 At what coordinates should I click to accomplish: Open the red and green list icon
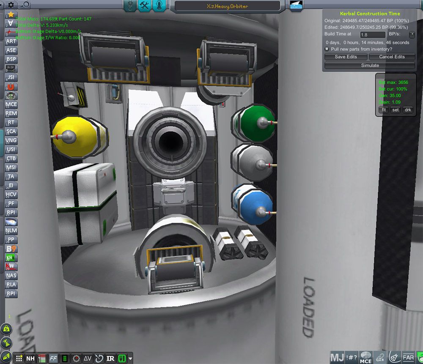click(42, 359)
